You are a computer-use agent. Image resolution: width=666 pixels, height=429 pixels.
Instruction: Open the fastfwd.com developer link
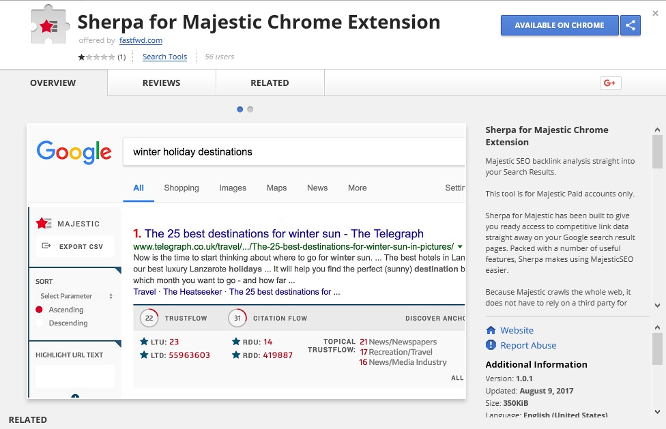141,40
